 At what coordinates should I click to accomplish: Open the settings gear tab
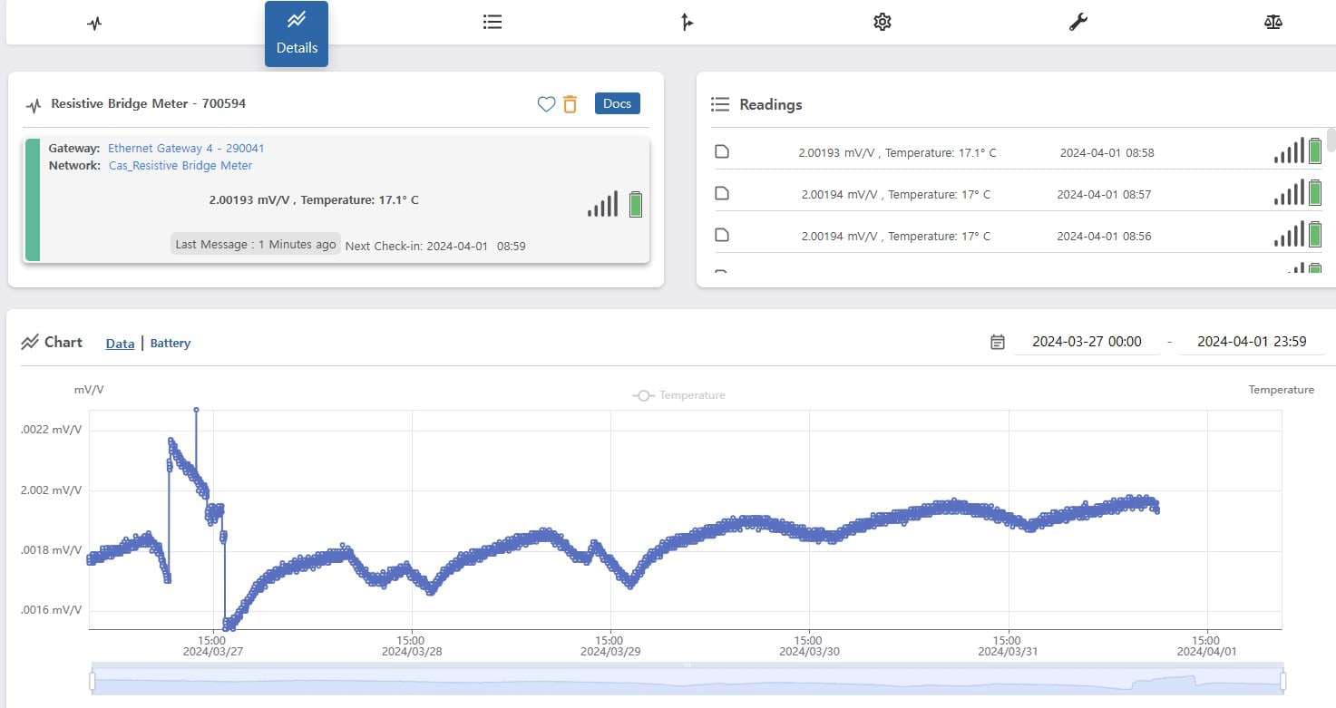pos(883,22)
